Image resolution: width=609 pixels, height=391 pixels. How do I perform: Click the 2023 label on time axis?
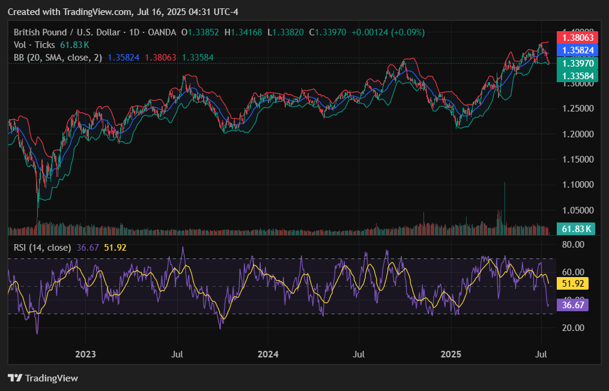(x=85, y=354)
